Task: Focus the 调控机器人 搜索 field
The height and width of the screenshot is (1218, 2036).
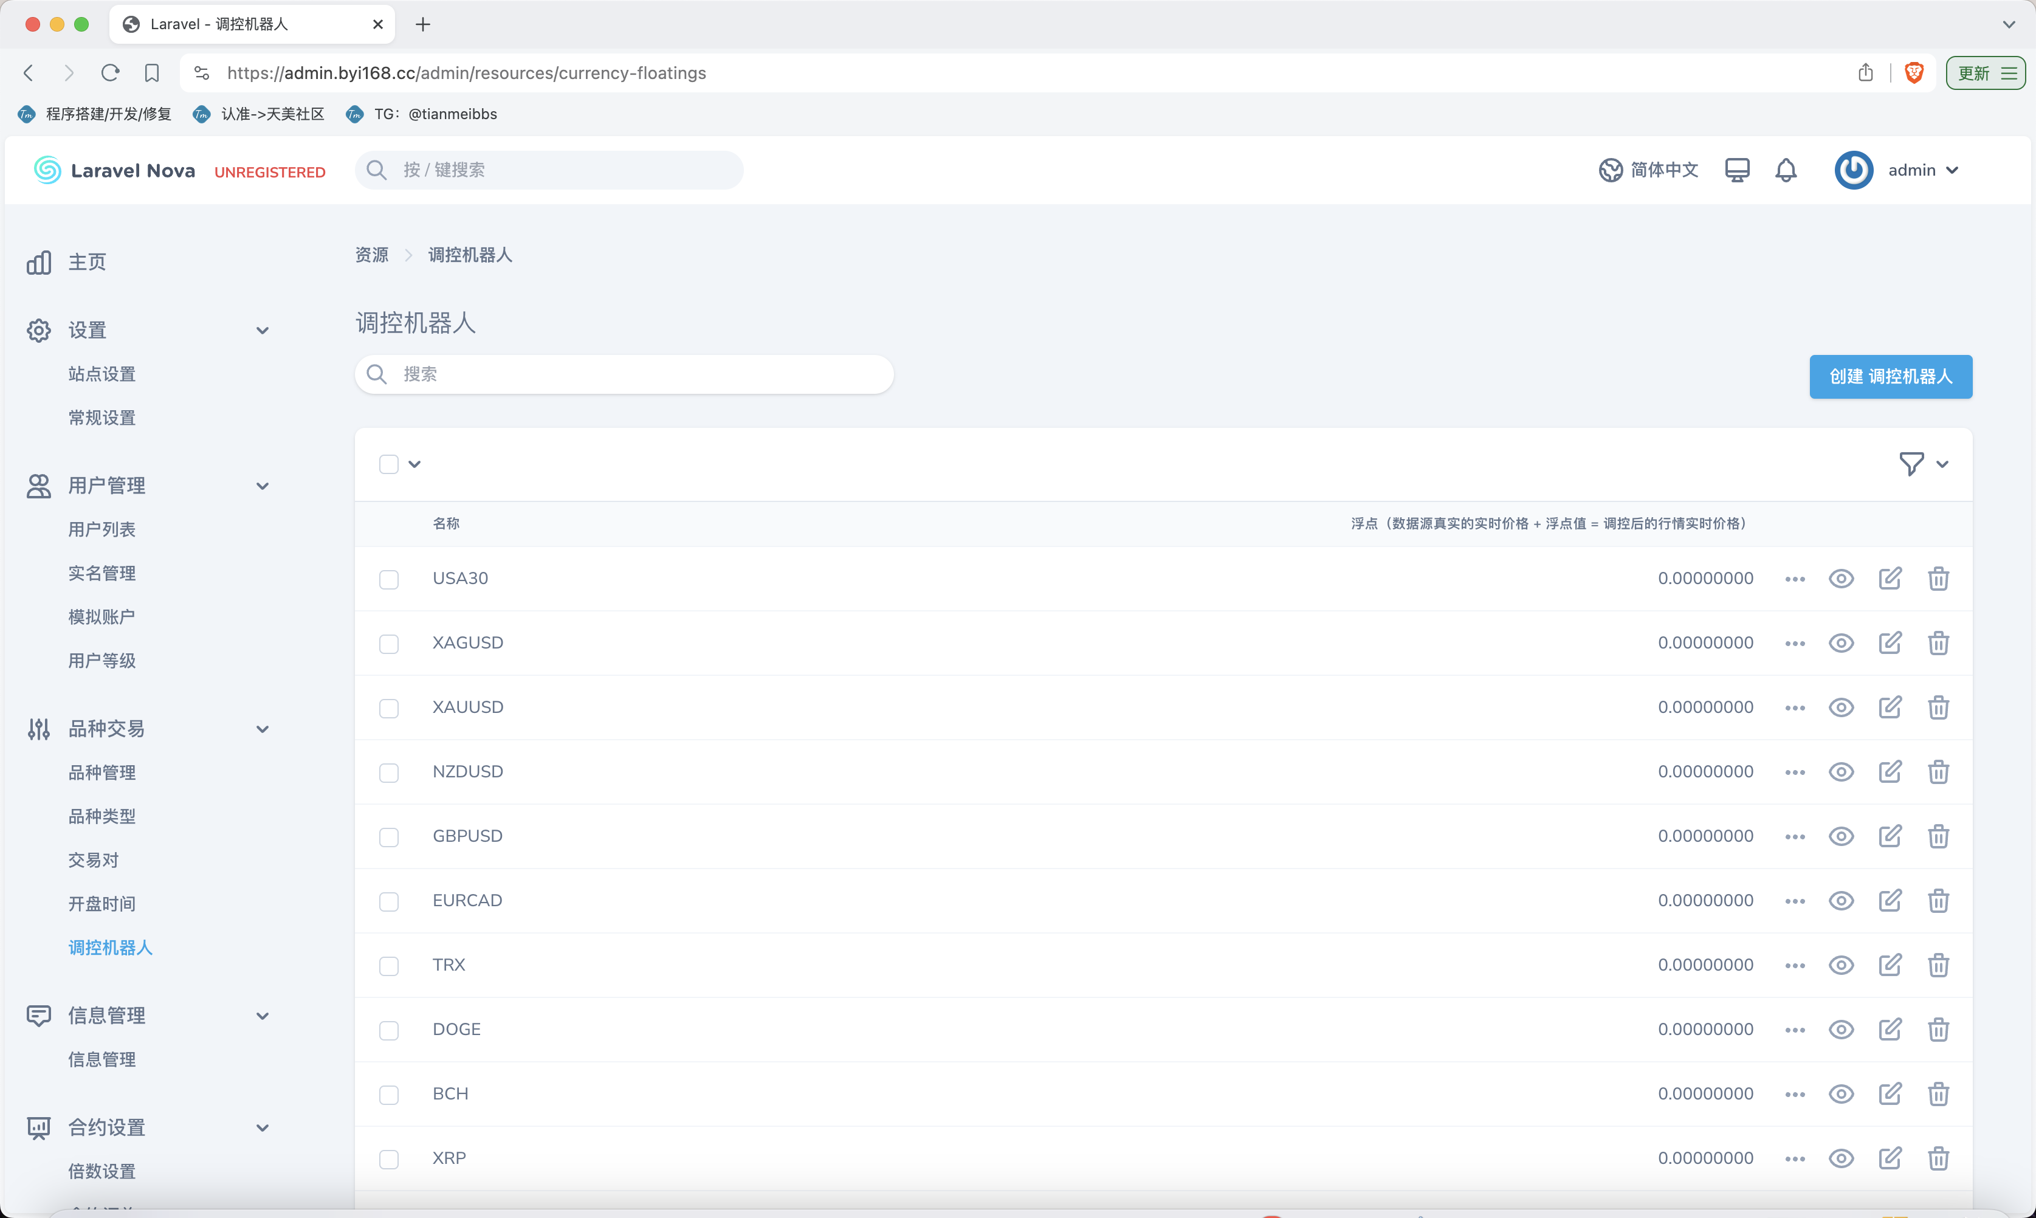Action: pyautogui.click(x=625, y=374)
